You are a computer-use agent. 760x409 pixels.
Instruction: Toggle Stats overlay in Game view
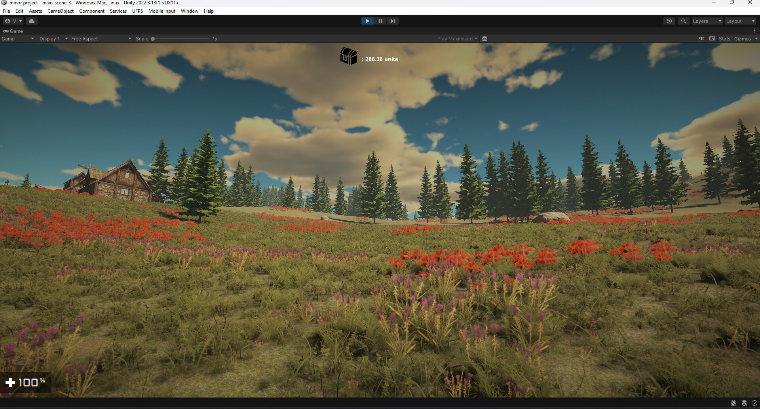coord(724,38)
